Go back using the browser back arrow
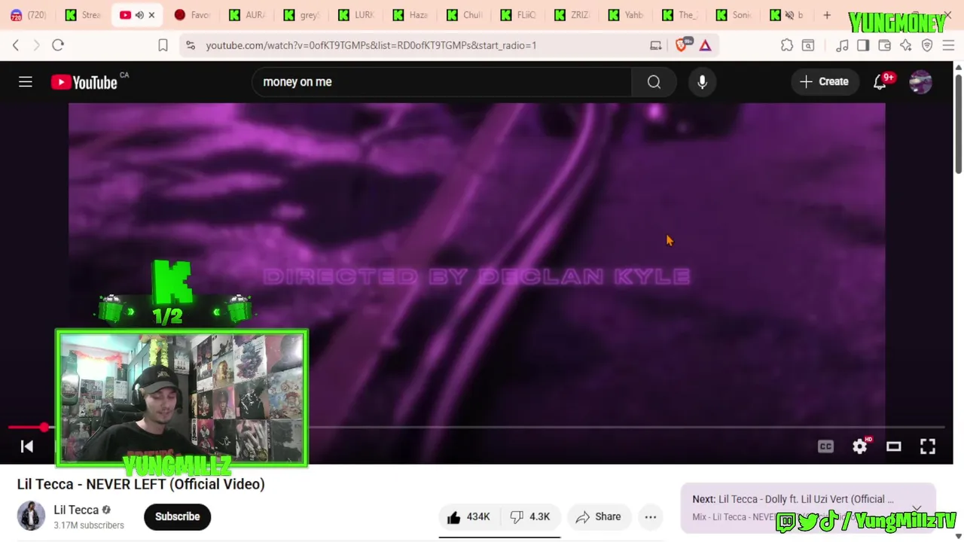The height and width of the screenshot is (542, 964). [x=16, y=45]
